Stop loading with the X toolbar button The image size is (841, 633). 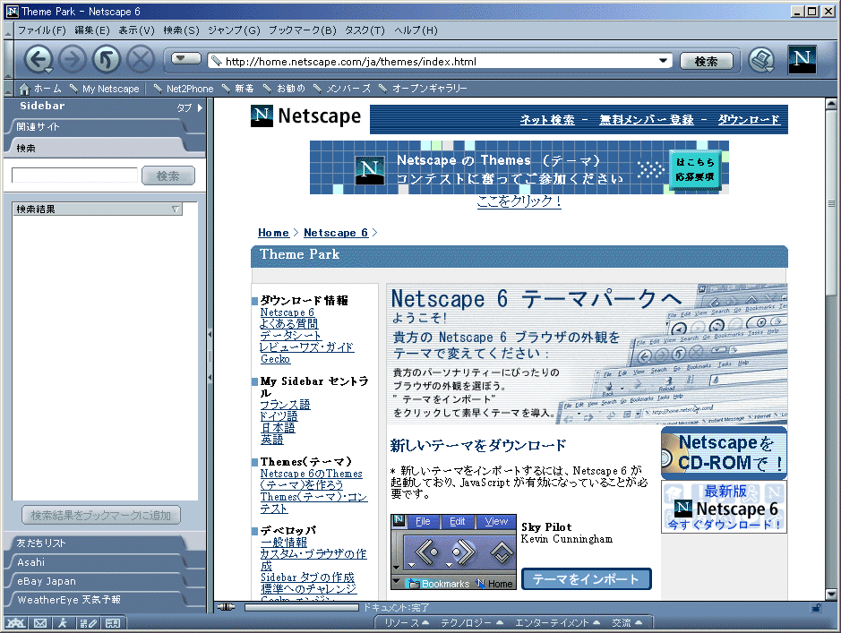click(x=141, y=59)
